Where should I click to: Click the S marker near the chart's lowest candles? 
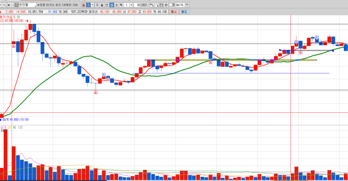click(x=104, y=75)
